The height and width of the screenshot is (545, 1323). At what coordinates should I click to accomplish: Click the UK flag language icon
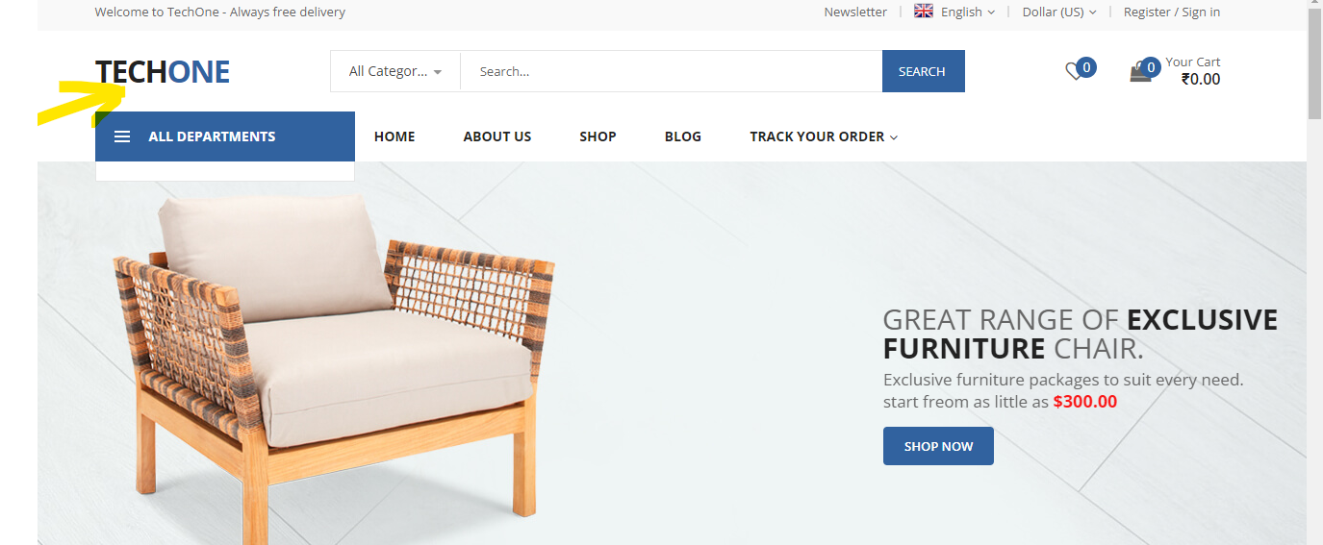924,12
